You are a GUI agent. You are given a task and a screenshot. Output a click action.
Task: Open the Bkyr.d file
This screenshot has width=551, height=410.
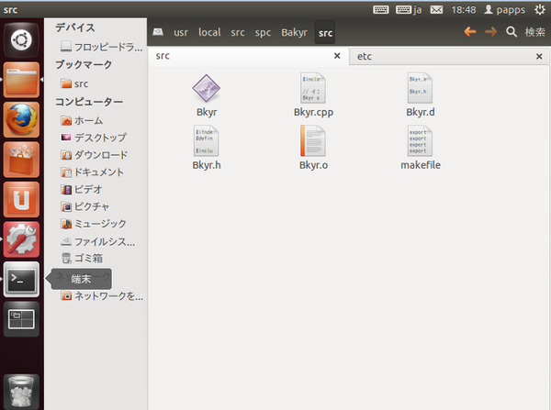click(420, 92)
